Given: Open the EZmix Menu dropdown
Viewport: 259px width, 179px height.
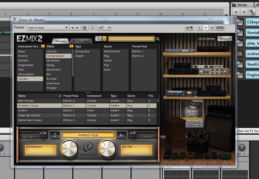Looking at the screenshot, I should (x=225, y=39).
